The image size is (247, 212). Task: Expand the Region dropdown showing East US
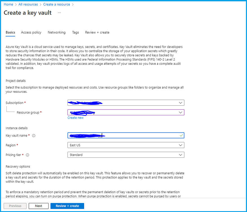126,145
